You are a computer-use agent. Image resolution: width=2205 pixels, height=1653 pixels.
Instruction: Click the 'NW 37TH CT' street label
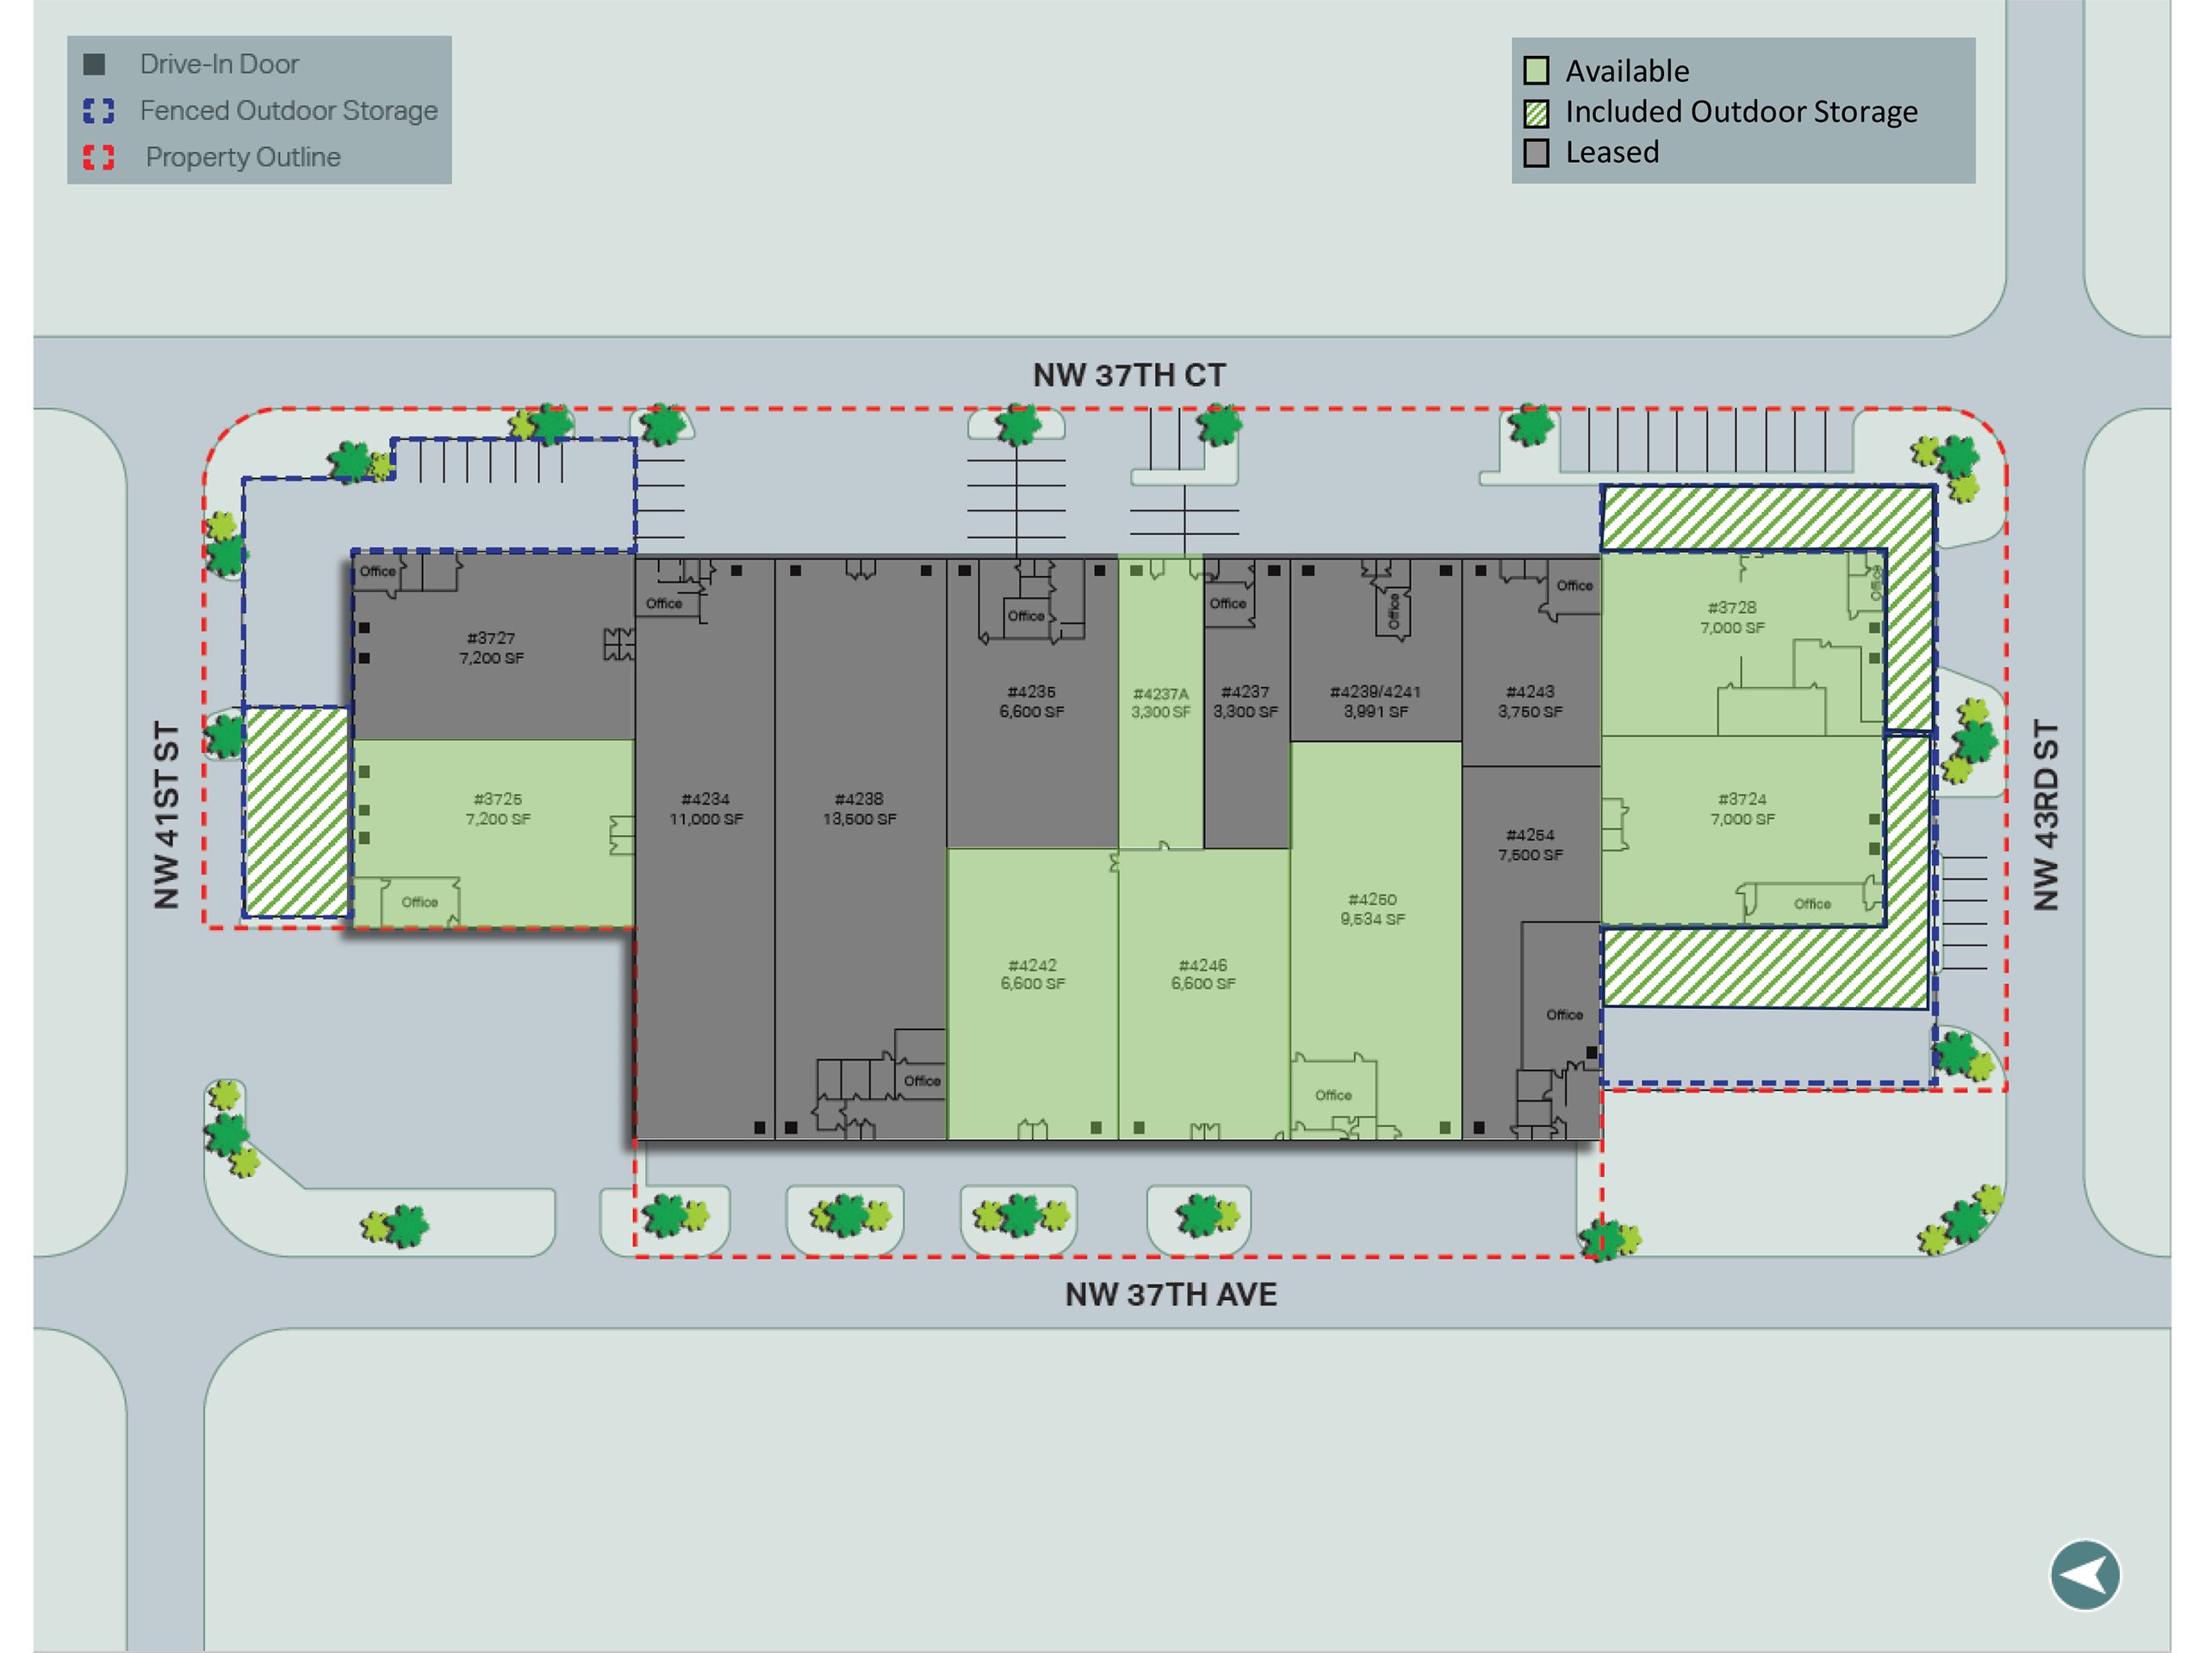point(1129,375)
